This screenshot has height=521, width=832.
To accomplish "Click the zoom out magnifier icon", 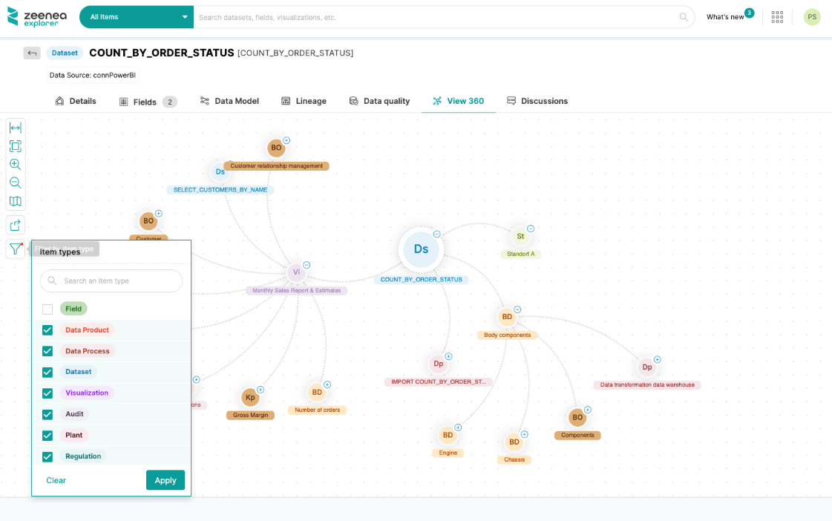I will click(15, 183).
